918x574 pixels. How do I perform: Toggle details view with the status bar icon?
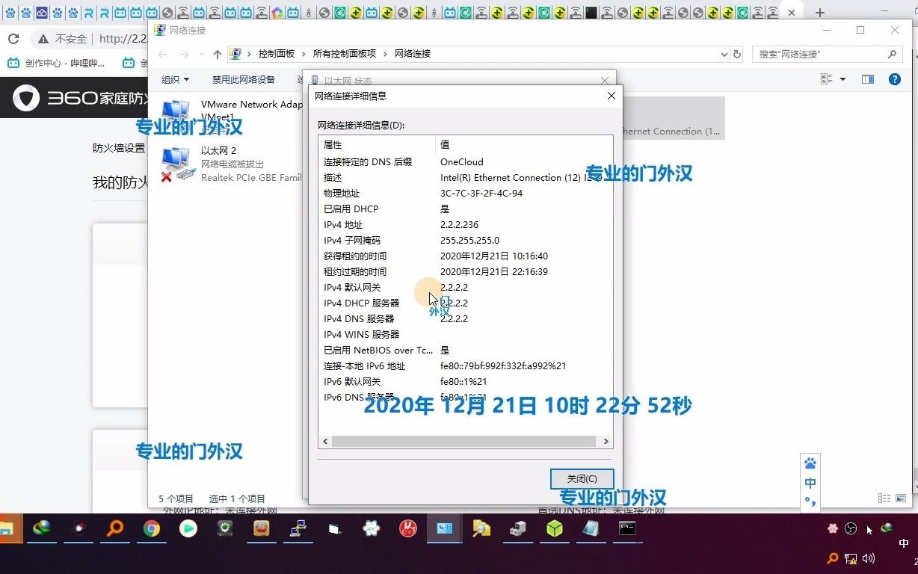point(884,498)
